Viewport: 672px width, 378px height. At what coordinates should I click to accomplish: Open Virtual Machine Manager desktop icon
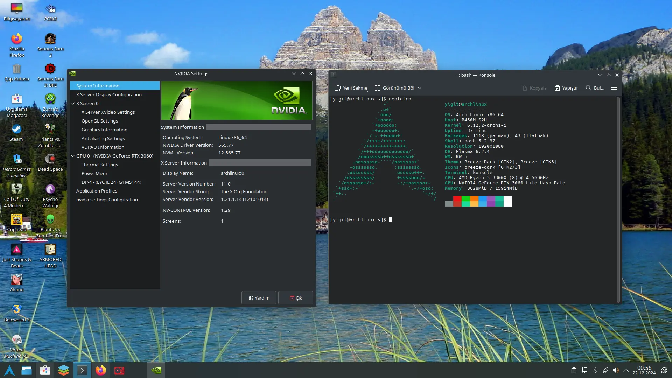click(17, 346)
